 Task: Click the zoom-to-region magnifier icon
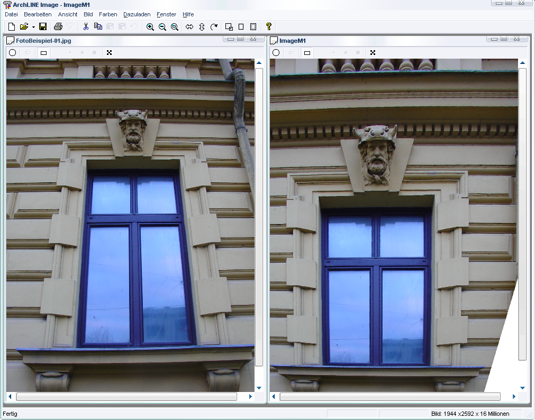click(175, 26)
